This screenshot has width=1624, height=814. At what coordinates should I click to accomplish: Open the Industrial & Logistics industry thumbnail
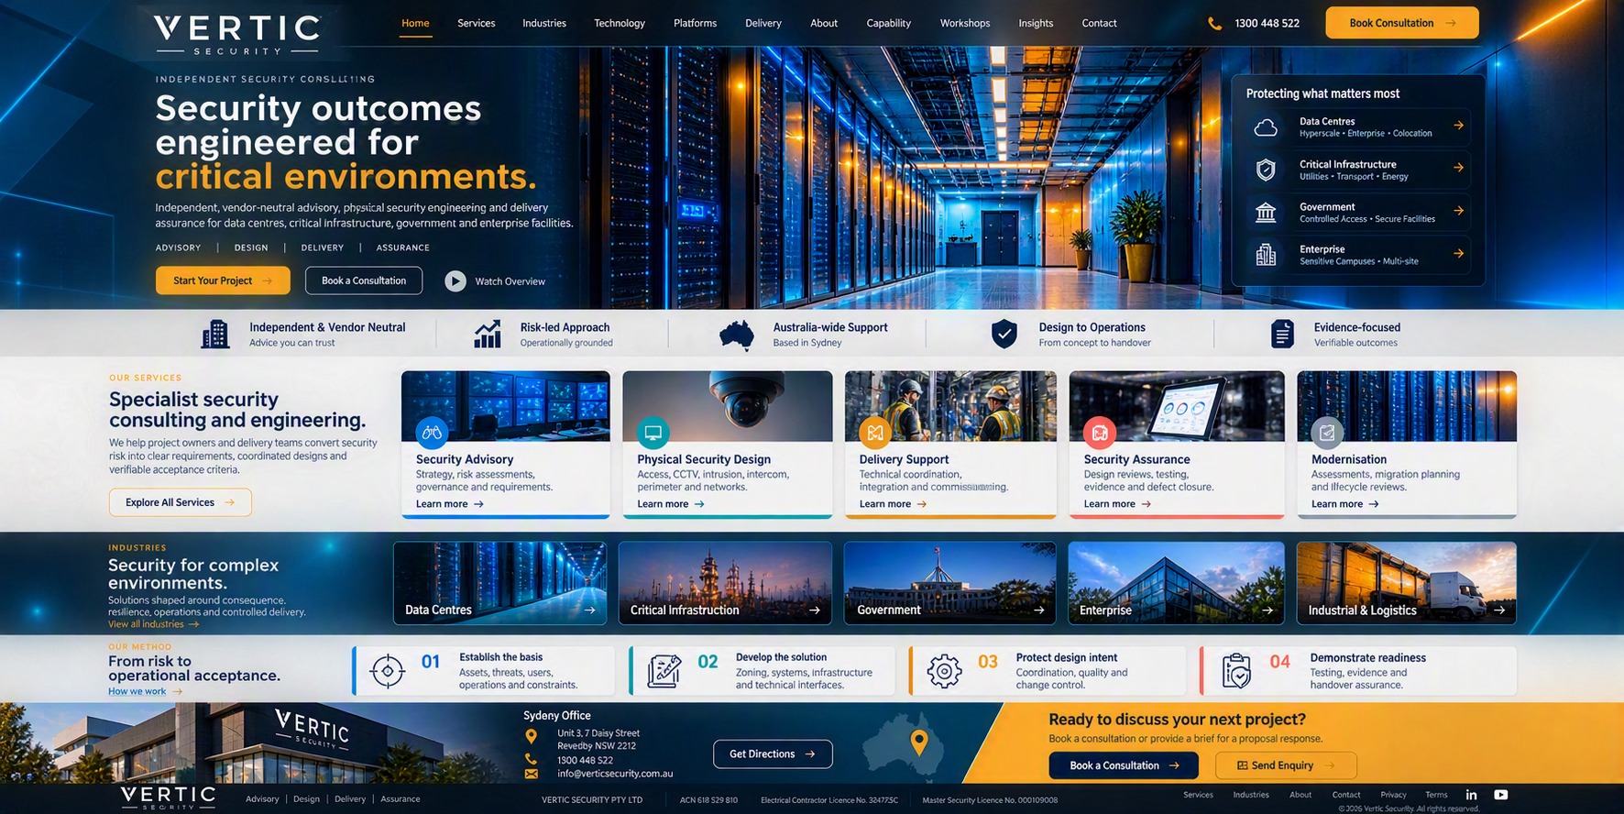click(x=1407, y=583)
